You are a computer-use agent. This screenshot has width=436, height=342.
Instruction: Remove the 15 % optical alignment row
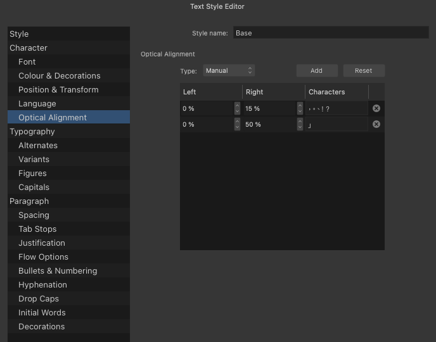coord(376,108)
